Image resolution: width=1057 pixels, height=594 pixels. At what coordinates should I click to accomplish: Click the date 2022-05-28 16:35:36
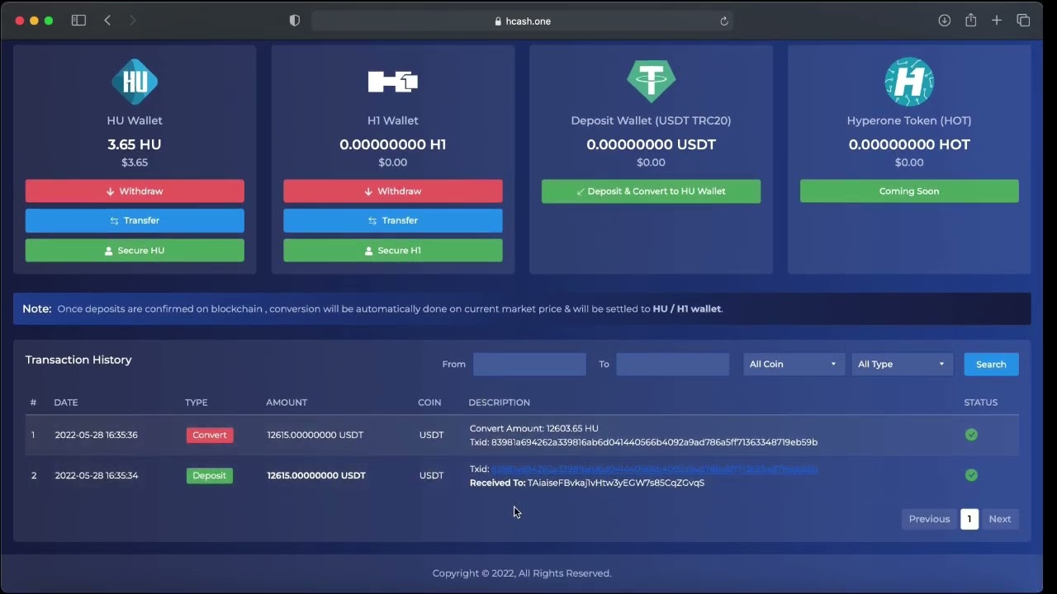coord(96,435)
